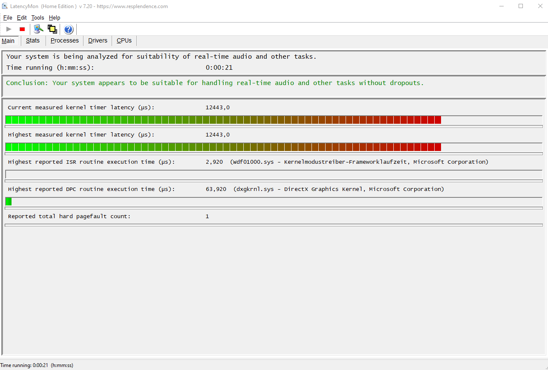Viewport: 548px width, 370px height.
Task: Switch to the Main tab
Action: (8, 41)
